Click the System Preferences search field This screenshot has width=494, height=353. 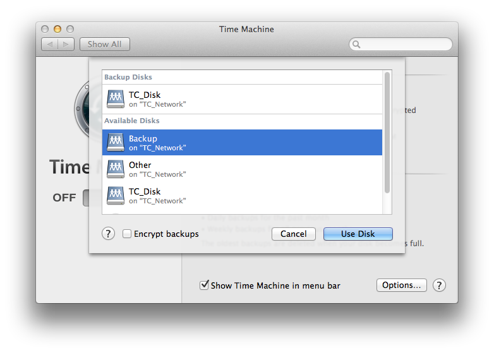401,44
